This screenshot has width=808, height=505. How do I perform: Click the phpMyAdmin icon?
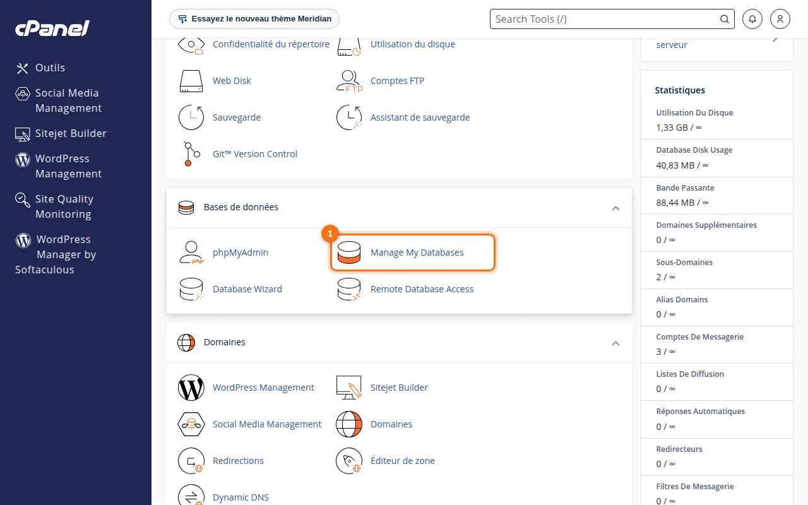coord(191,252)
